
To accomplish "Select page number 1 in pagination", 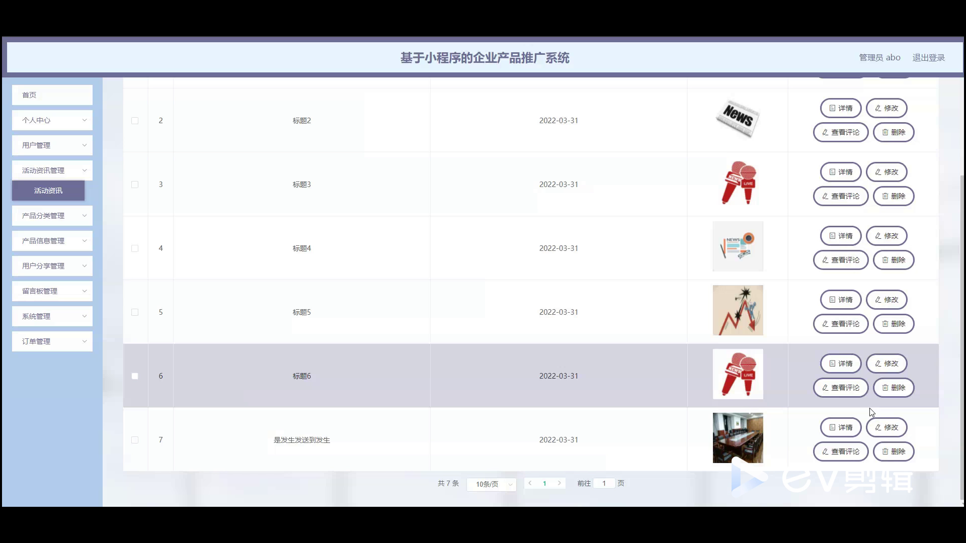I will 544,483.
